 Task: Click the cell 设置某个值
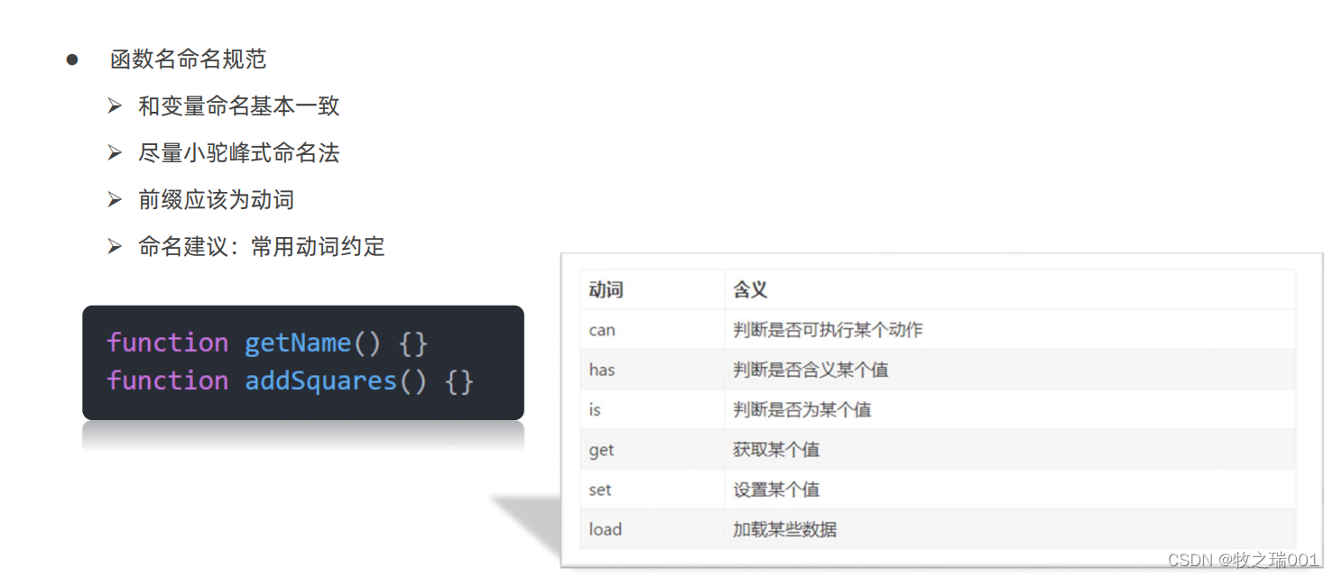coord(1010,490)
